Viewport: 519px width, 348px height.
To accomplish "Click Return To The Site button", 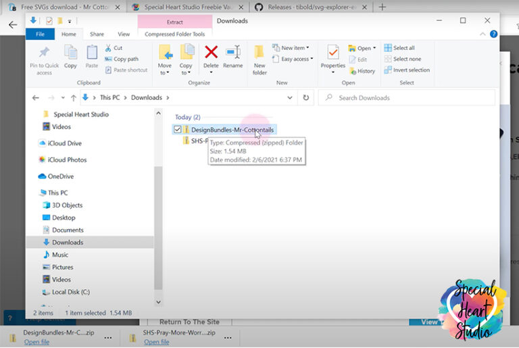I will (x=189, y=322).
